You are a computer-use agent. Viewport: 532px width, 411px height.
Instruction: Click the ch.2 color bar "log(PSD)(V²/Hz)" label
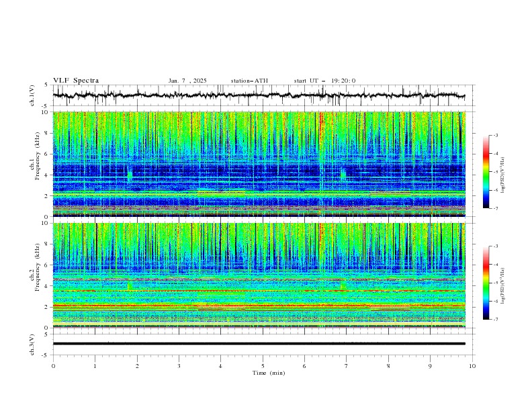click(x=502, y=286)
